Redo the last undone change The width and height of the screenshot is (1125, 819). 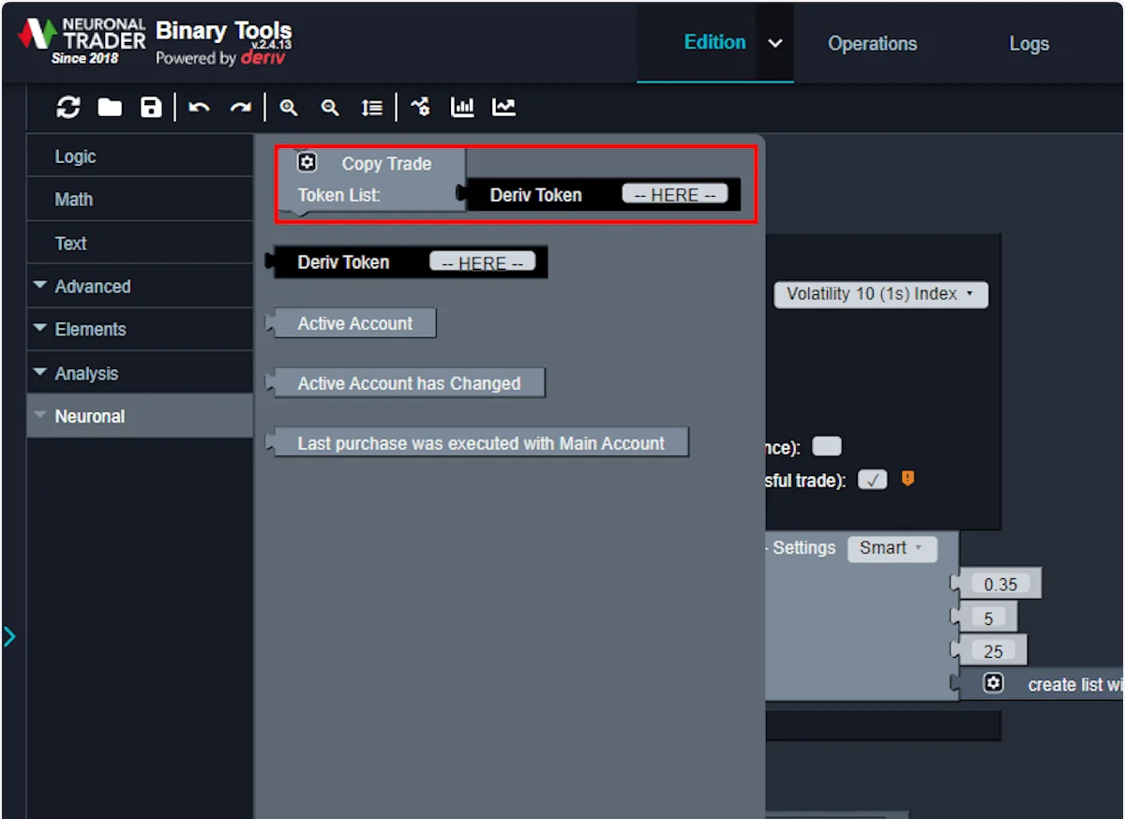coord(241,108)
